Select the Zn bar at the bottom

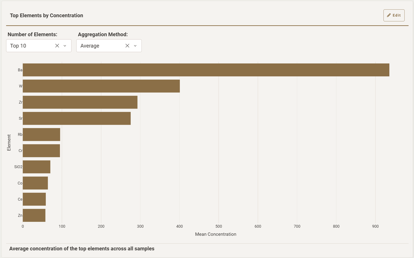tap(34, 215)
